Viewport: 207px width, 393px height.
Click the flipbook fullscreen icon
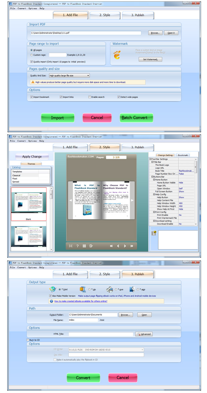(70, 246)
